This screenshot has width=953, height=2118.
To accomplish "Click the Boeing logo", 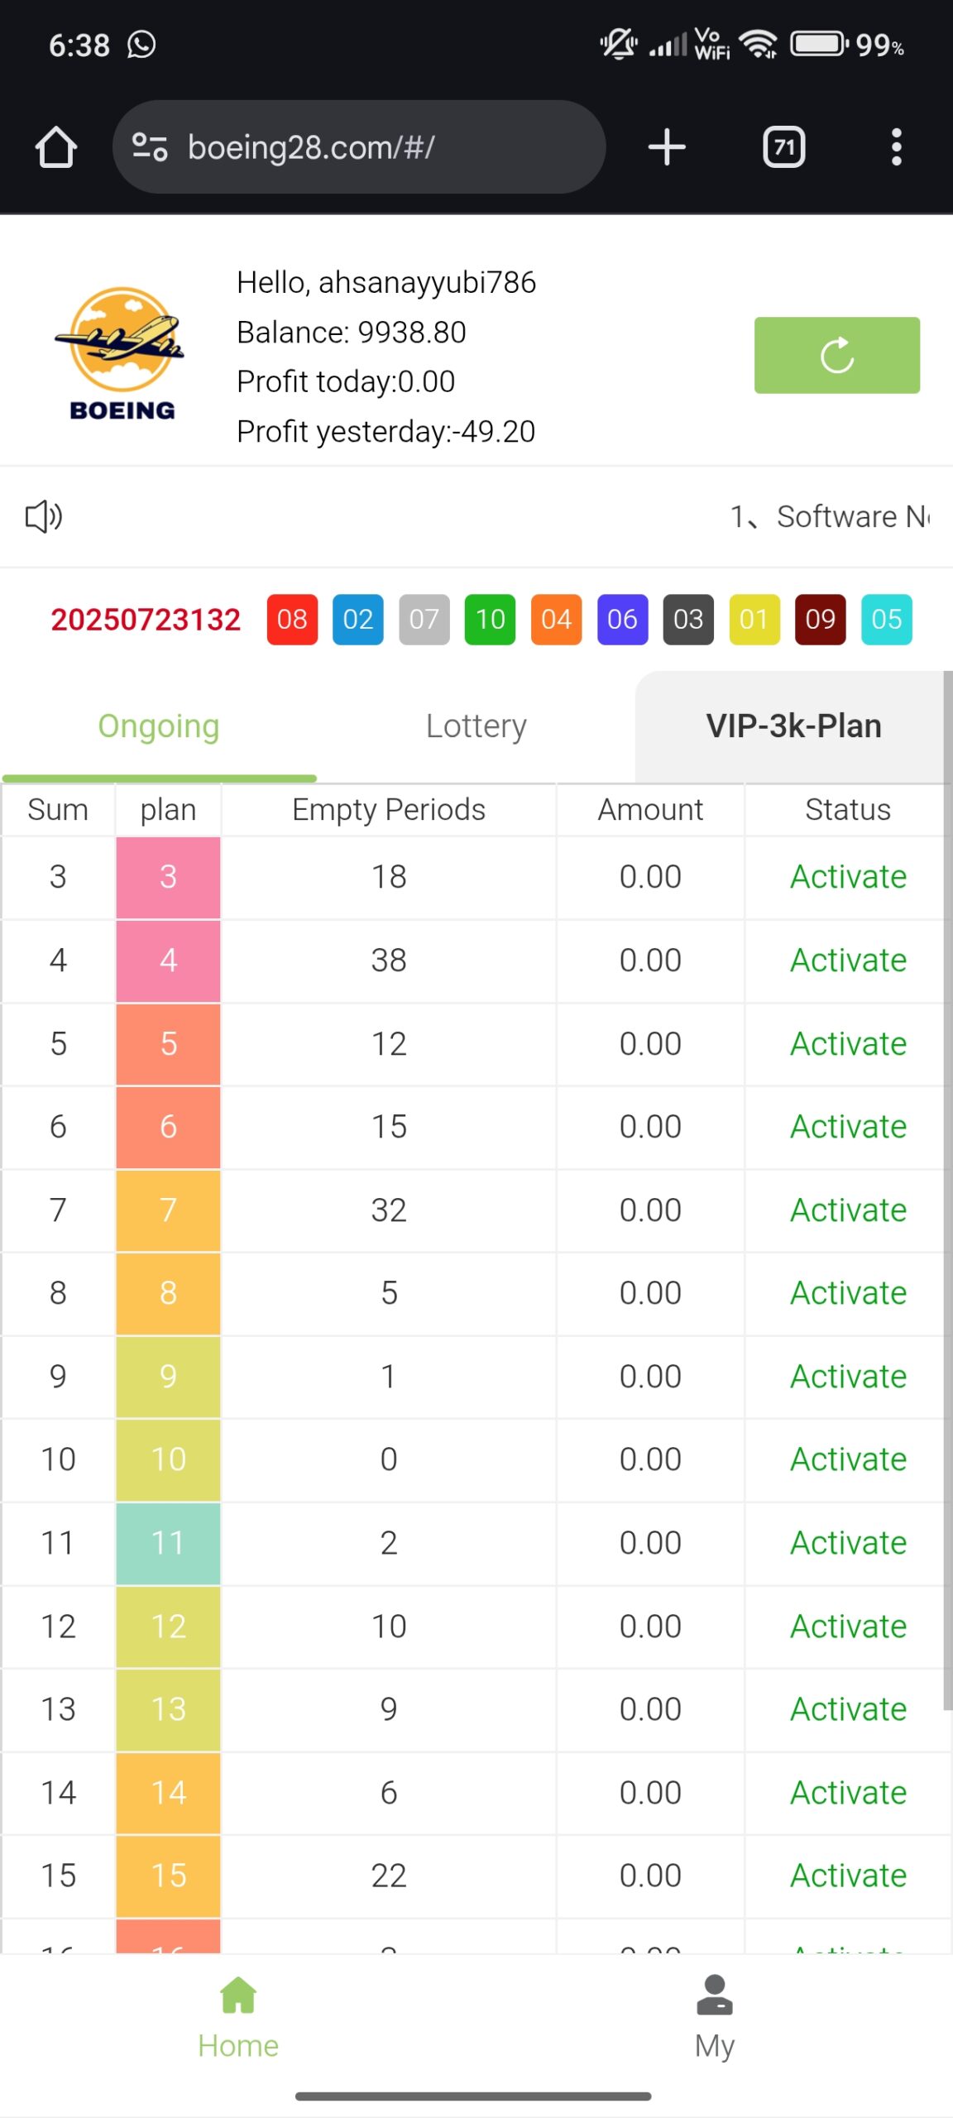I will [x=122, y=353].
